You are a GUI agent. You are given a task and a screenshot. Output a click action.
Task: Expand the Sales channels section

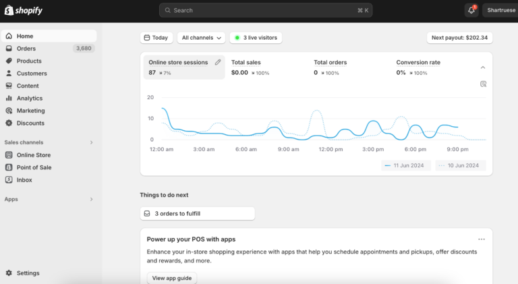click(91, 142)
